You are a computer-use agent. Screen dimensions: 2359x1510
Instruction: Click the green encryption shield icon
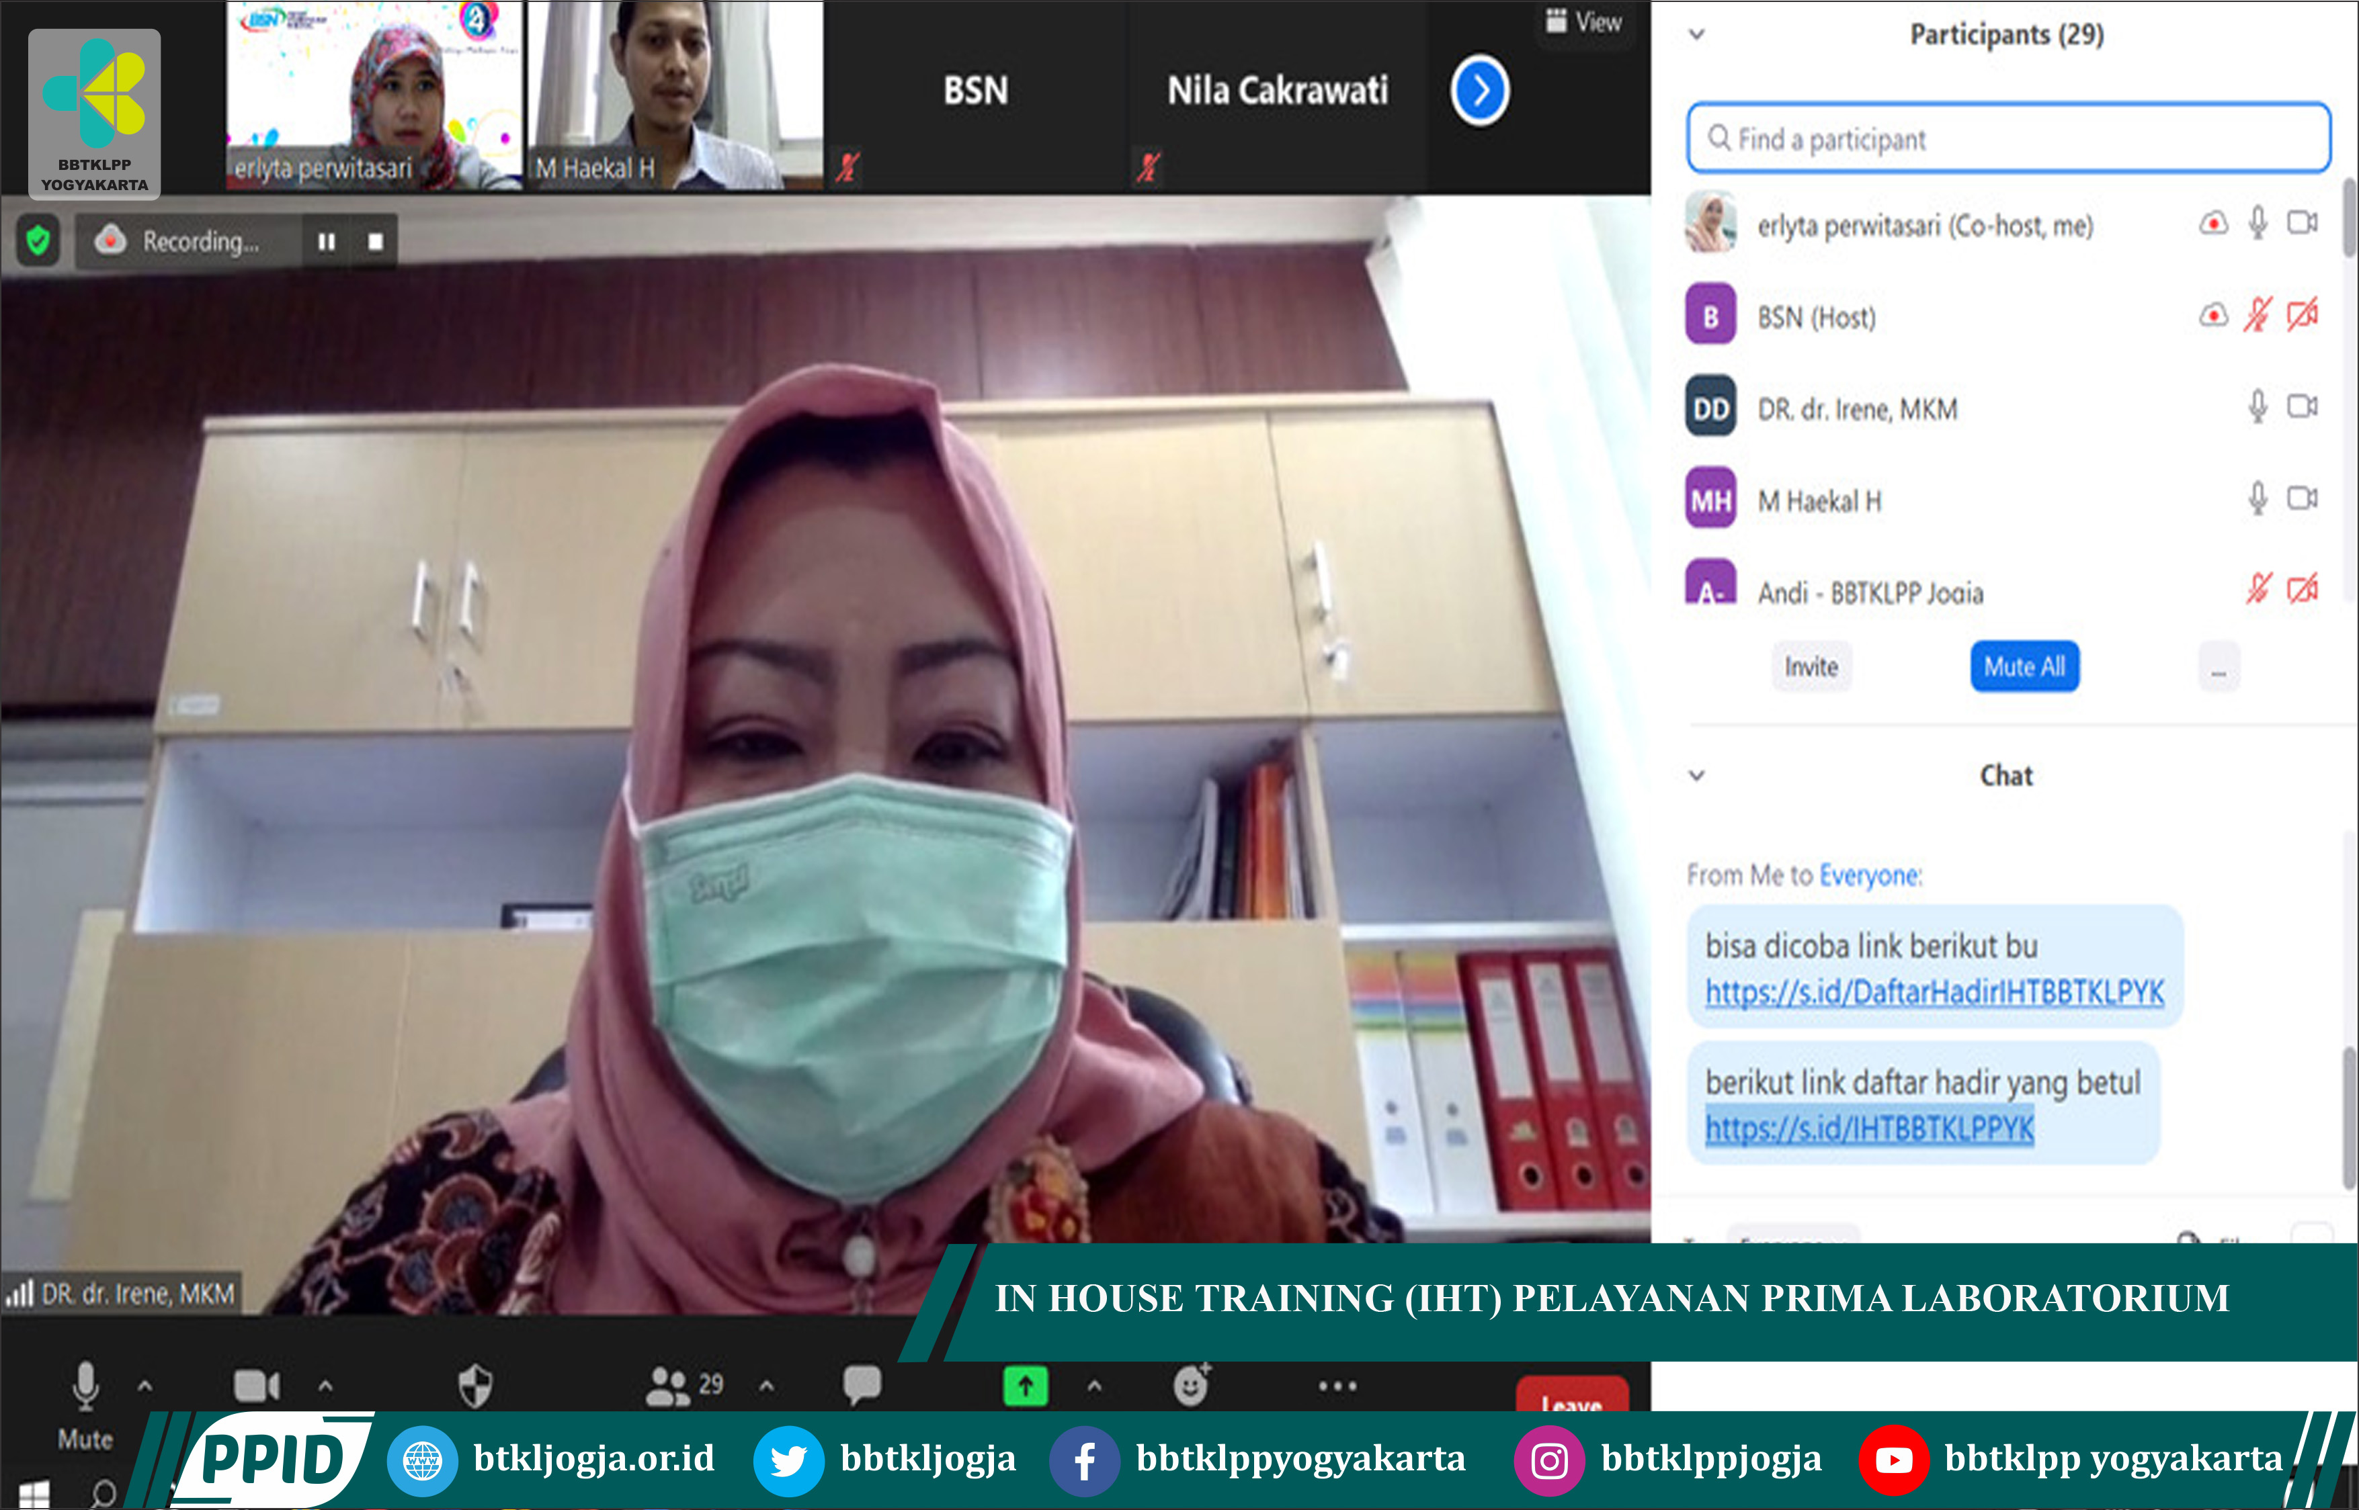point(38,240)
